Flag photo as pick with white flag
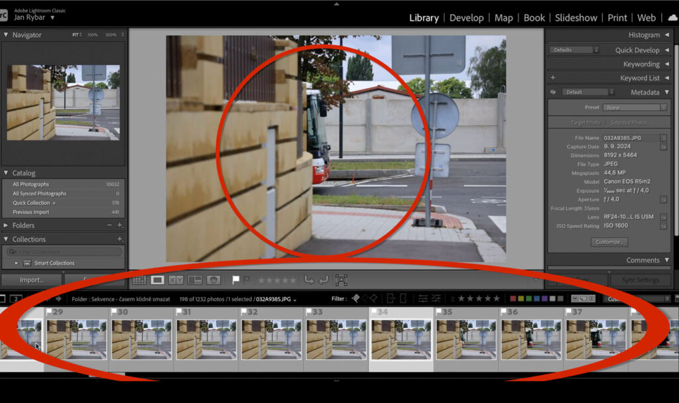The height and width of the screenshot is (403, 679). 235,280
